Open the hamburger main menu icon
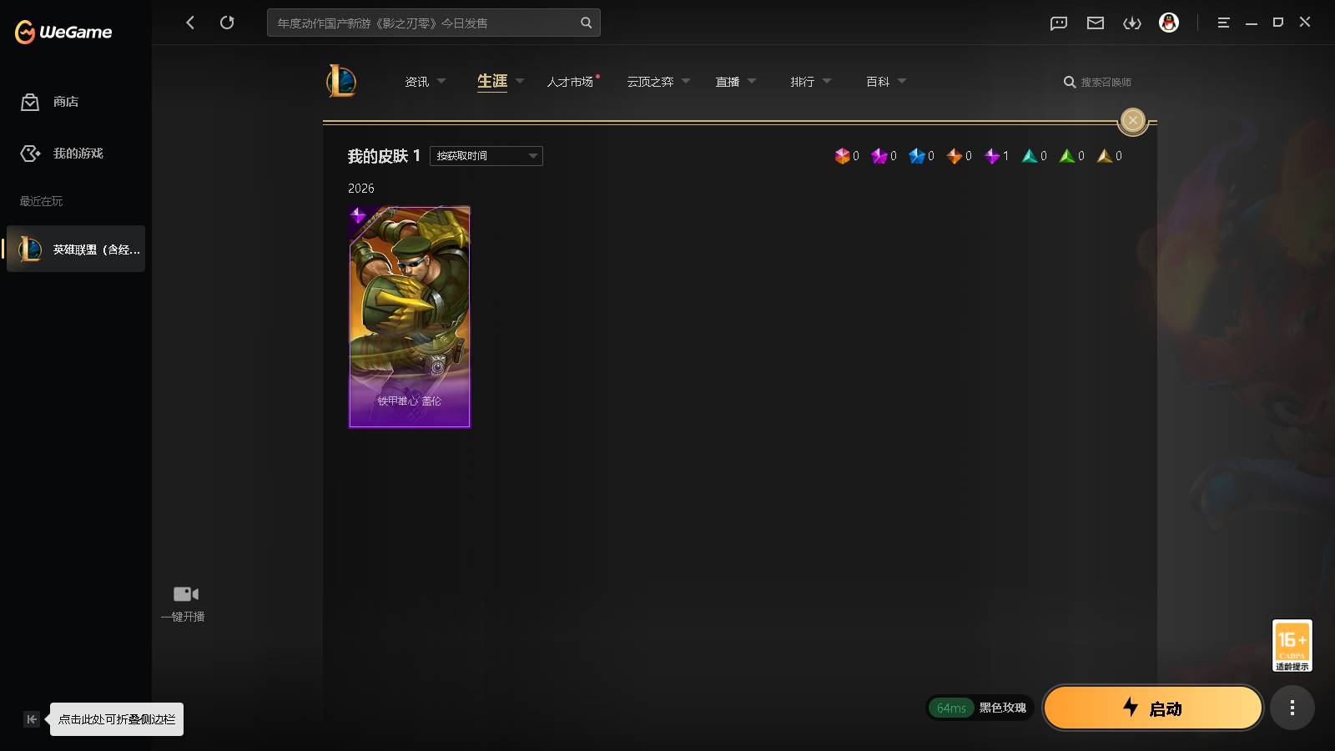Screen dimensions: 1335x751 (1223, 23)
